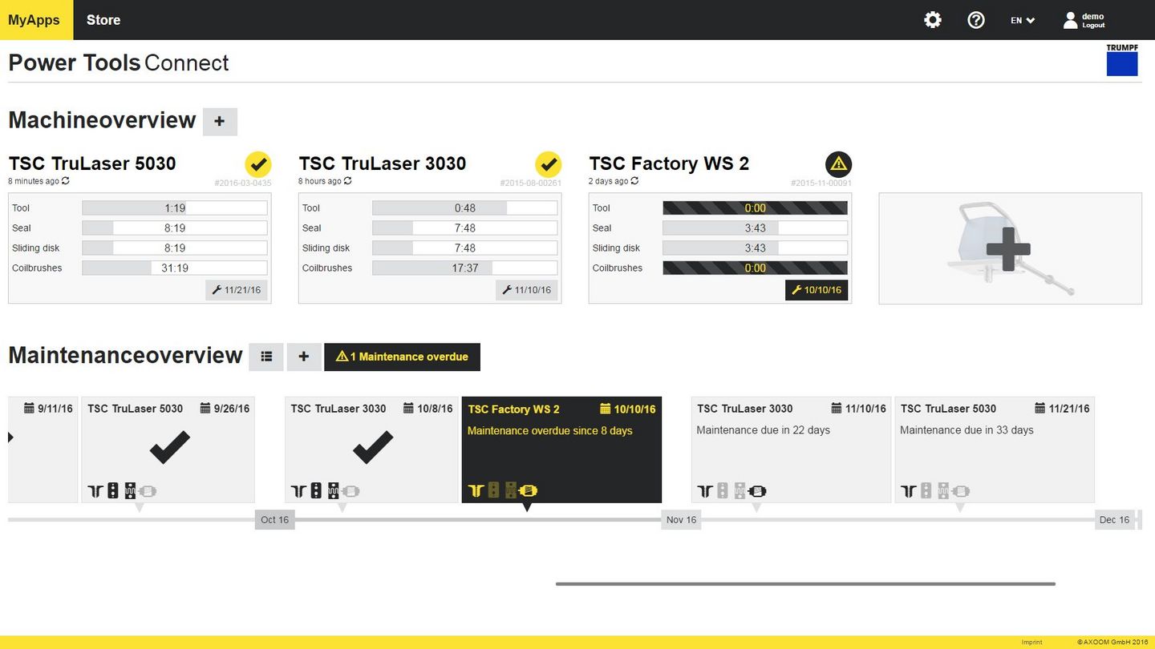The width and height of the screenshot is (1155, 649).
Task: Click warning triangle icon on TSC Factory WS 2
Action: pos(838,164)
